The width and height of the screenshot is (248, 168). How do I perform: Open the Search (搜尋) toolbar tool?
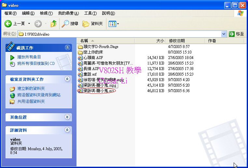(70, 24)
